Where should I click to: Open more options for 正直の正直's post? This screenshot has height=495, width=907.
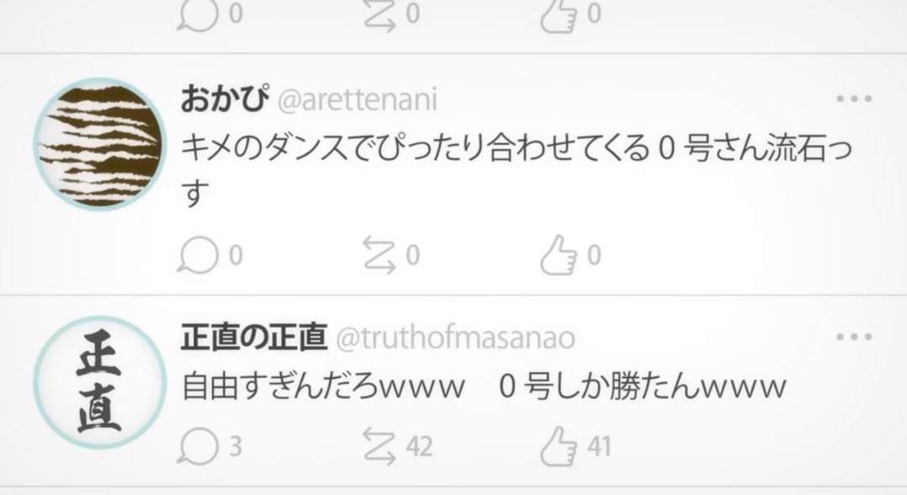click(x=854, y=337)
